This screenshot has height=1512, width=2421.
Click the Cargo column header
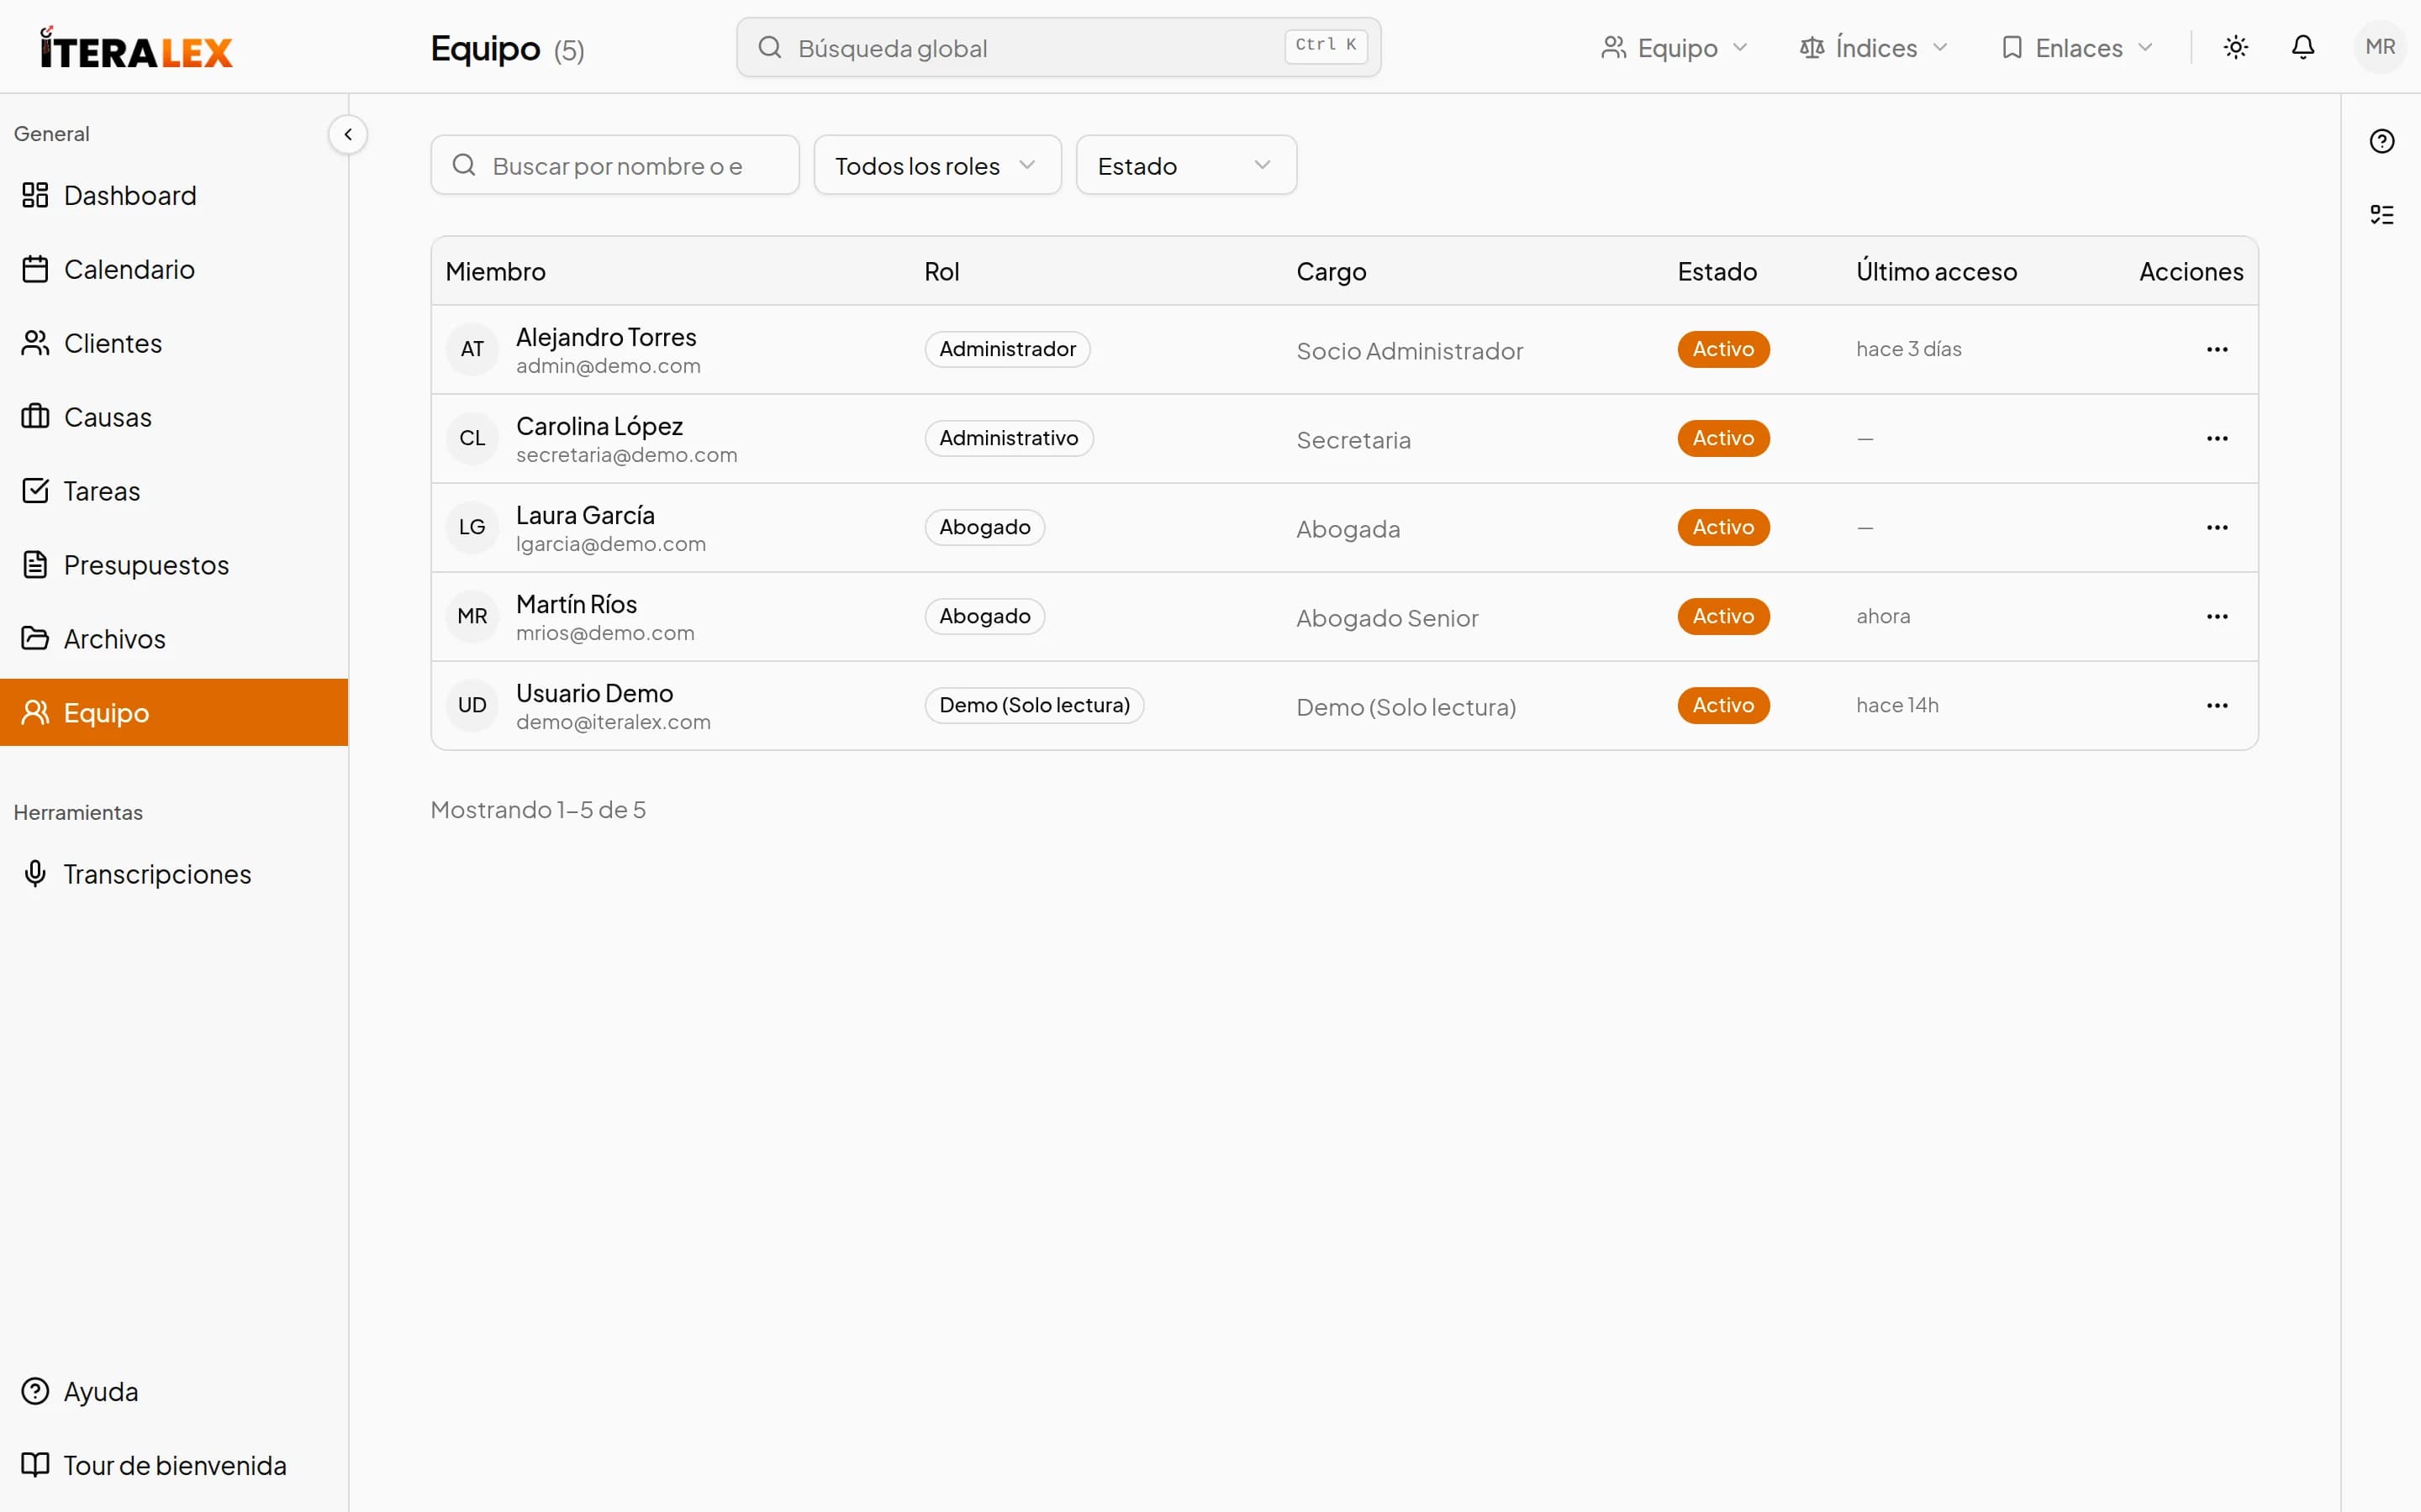pos(1331,271)
